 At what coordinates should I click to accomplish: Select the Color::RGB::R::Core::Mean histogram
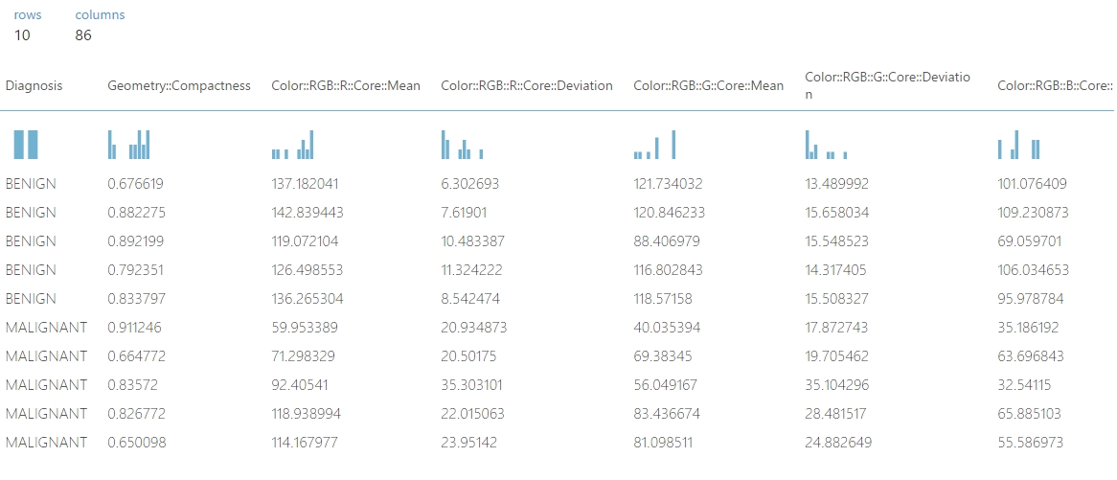pos(293,145)
